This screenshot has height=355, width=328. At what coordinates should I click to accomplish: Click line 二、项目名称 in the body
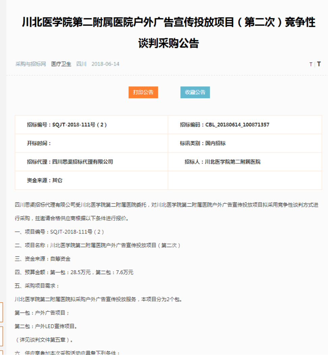[98, 245]
